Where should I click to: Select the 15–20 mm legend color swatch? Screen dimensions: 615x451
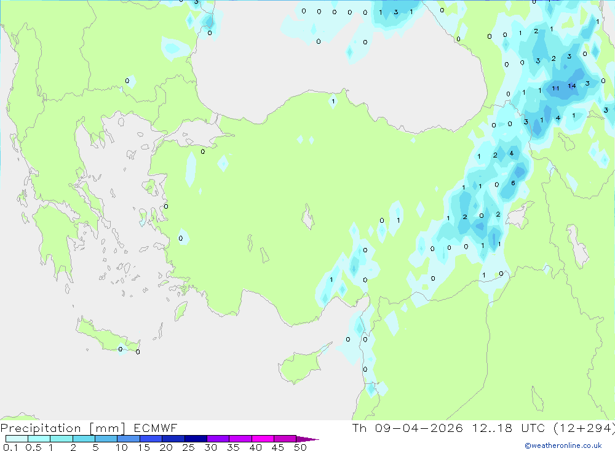click(151, 439)
